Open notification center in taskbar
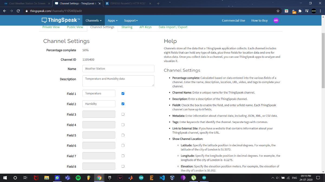325x182 pixels. pyautogui.click(x=318, y=178)
